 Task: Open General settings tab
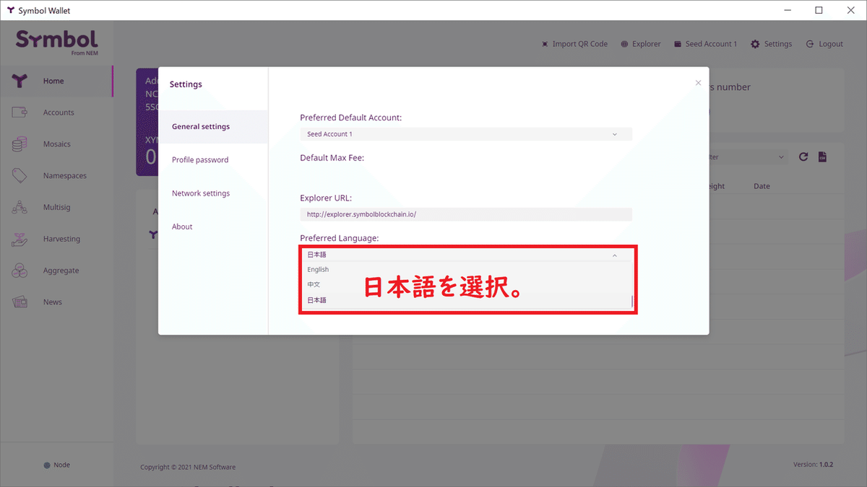(213, 126)
